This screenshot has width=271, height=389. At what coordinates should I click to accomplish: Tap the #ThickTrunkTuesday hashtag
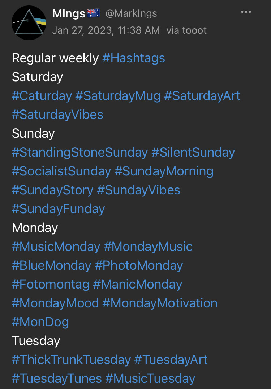coord(71,360)
